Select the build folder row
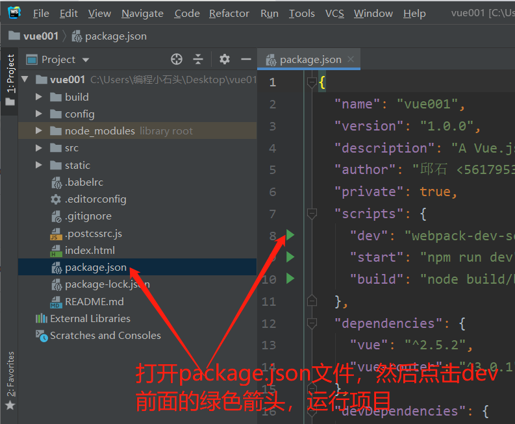Screen dimensions: 515x424 point(137,97)
